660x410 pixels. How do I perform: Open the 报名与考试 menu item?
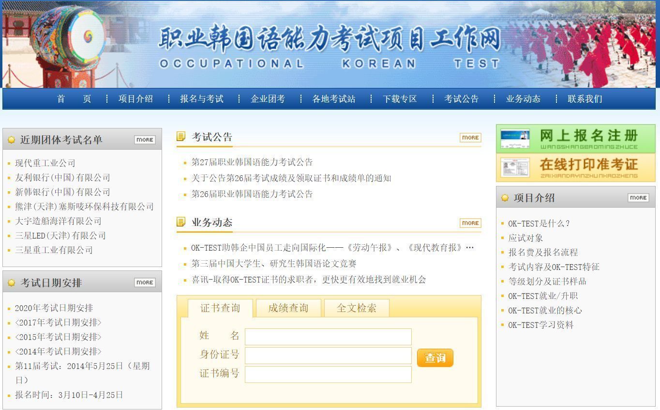tap(201, 99)
